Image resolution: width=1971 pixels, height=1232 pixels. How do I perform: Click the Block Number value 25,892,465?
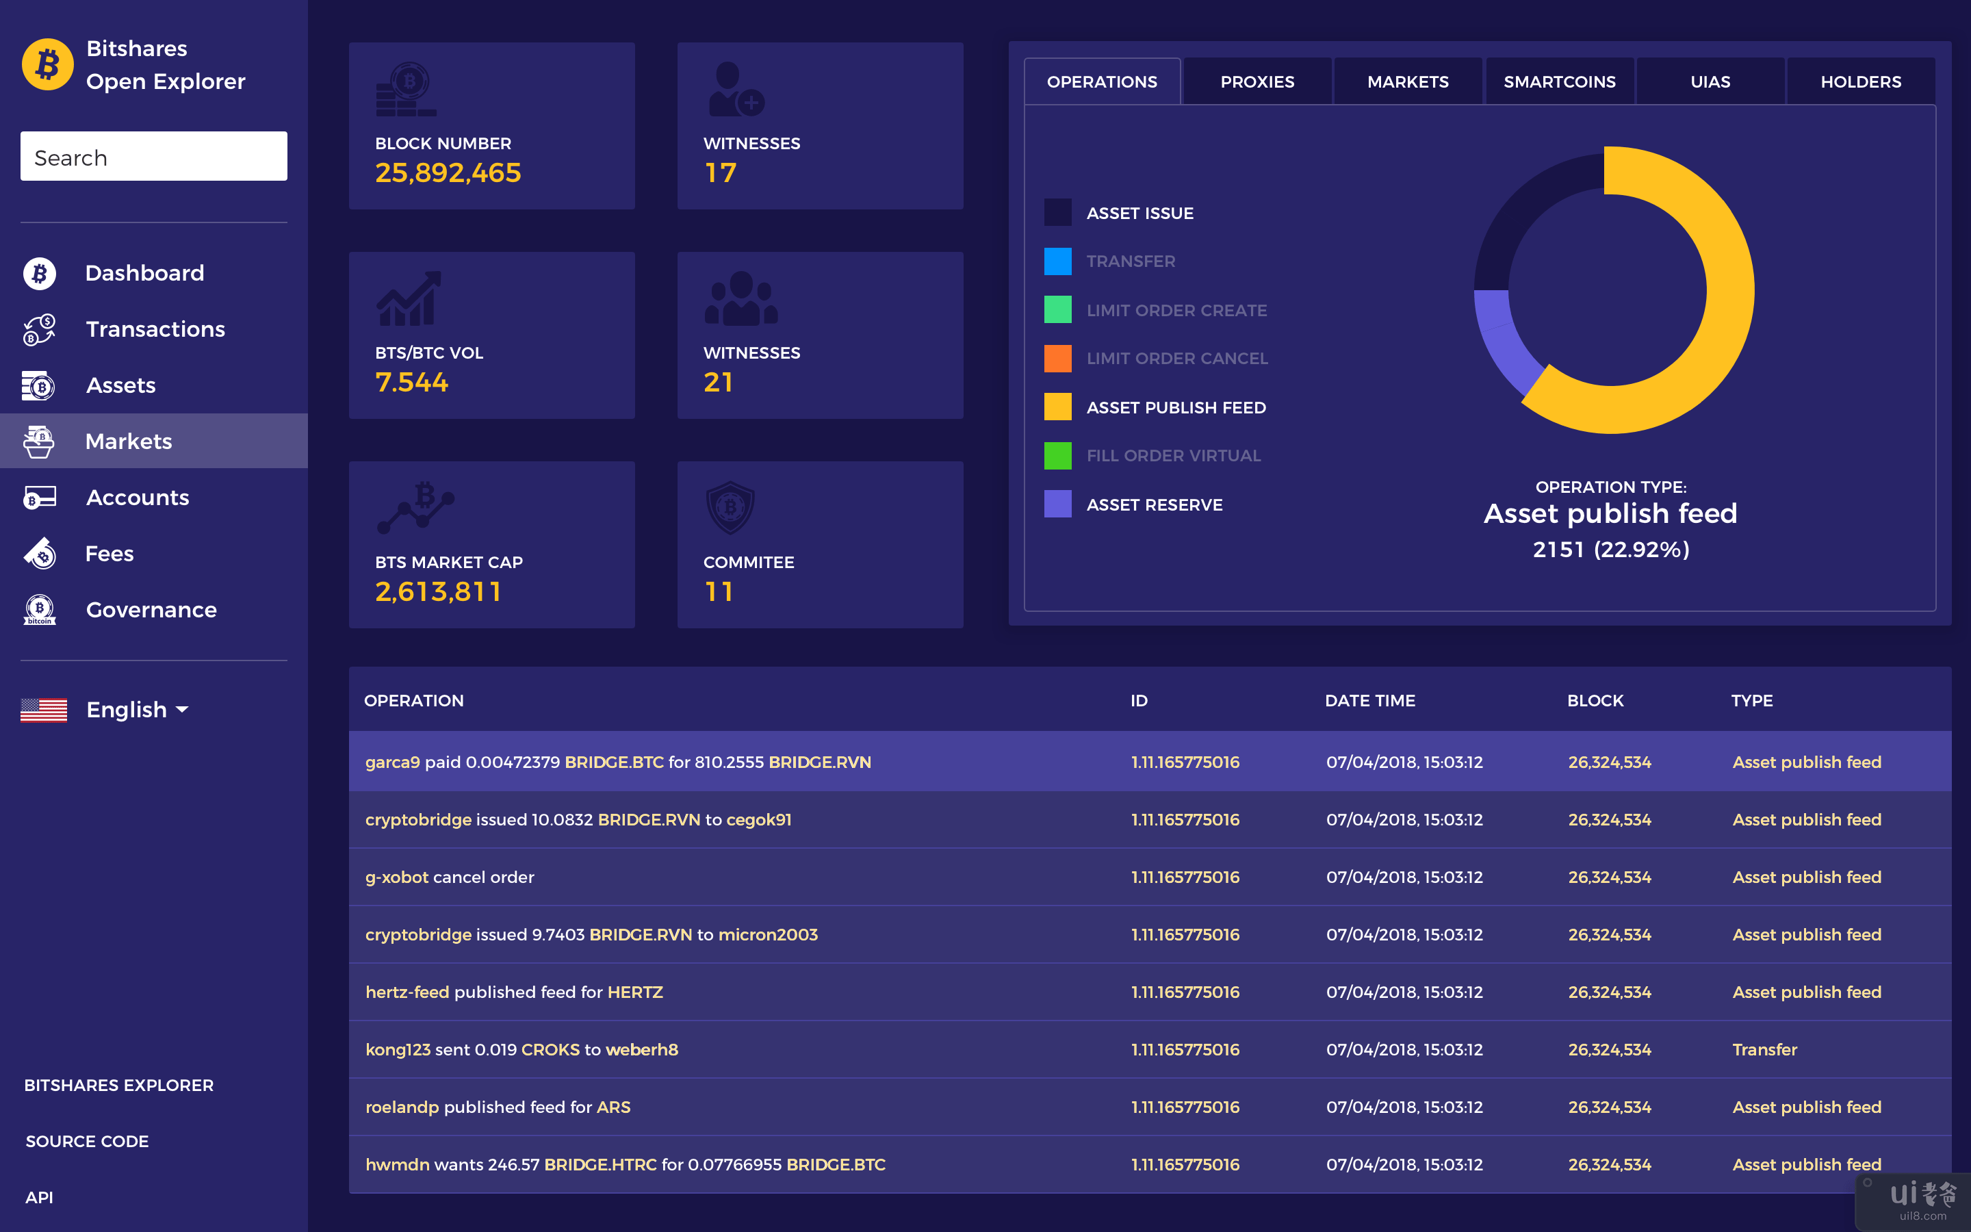coord(448,172)
